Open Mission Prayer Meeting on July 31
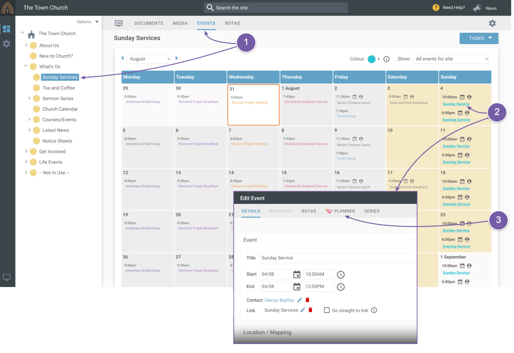514x353 pixels. point(250,103)
